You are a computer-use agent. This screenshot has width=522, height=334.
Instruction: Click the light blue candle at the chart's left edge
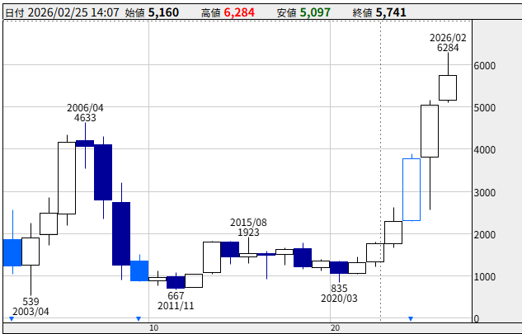(12, 252)
